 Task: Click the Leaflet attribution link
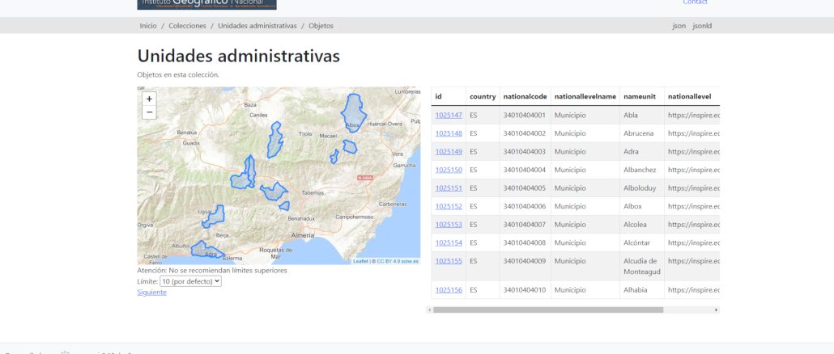pos(360,261)
